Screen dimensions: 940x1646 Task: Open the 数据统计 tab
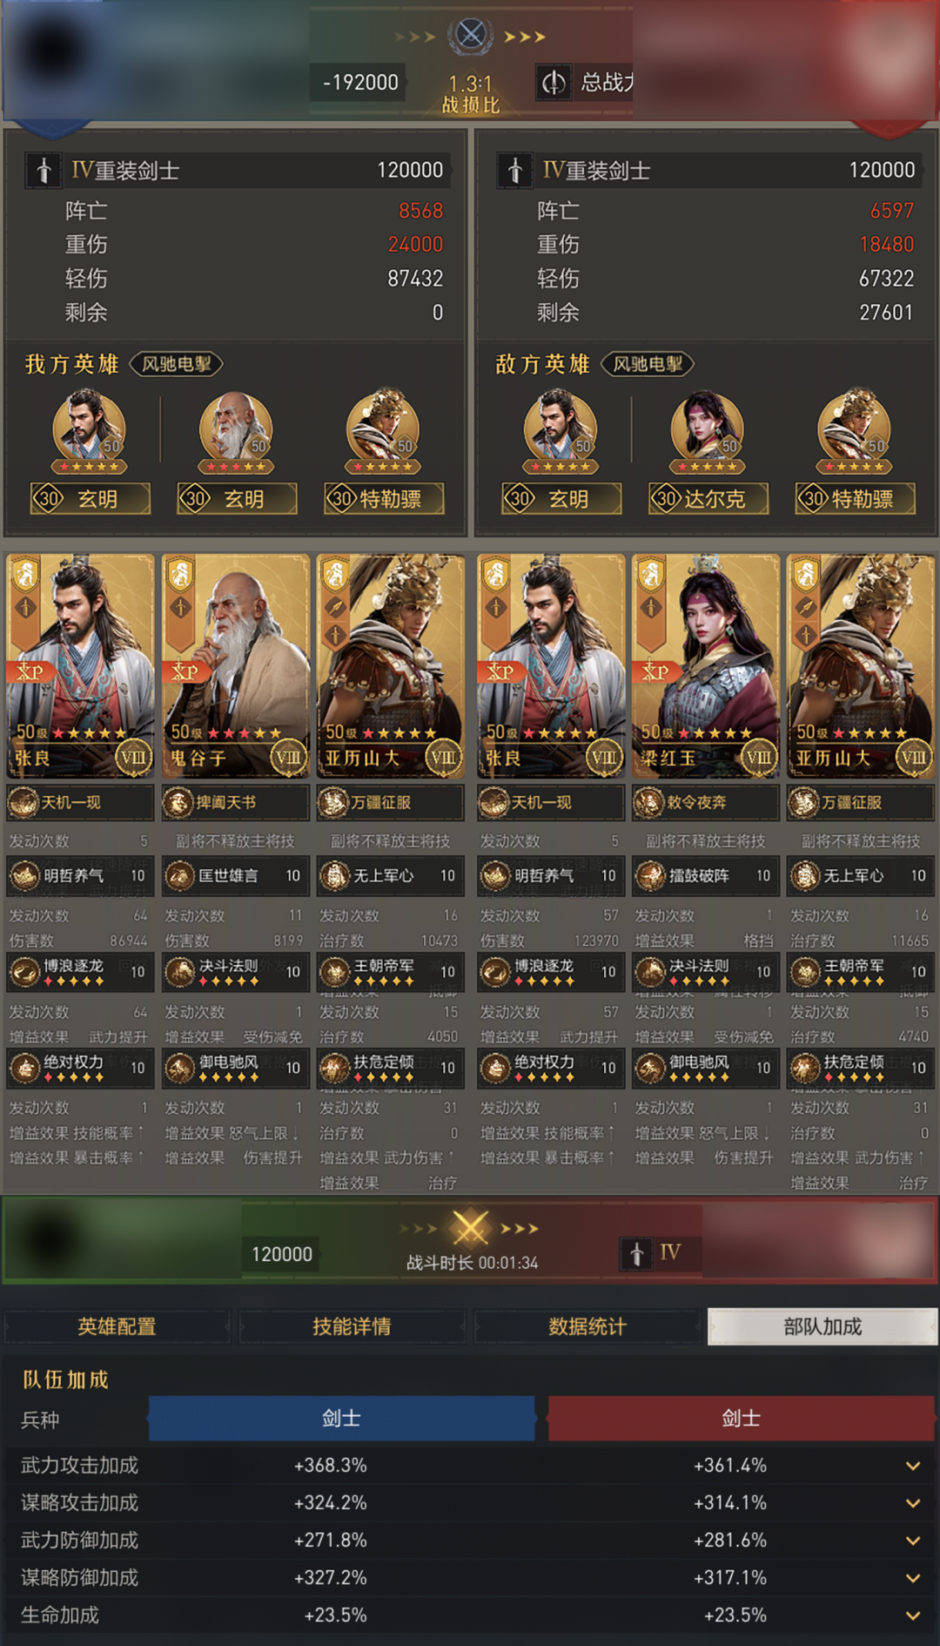[587, 1326]
